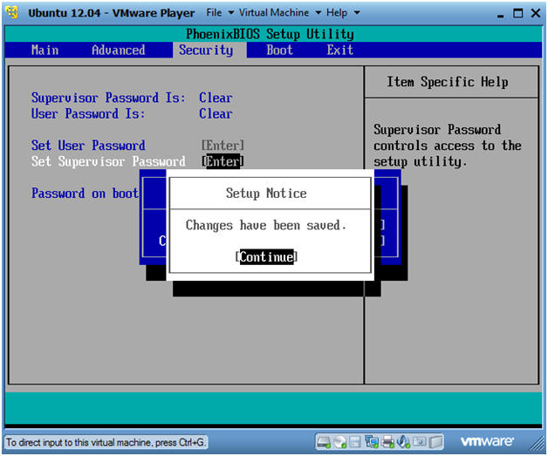Click the resize grip at the window corner
The height and width of the screenshot is (456, 548).
[537, 444]
